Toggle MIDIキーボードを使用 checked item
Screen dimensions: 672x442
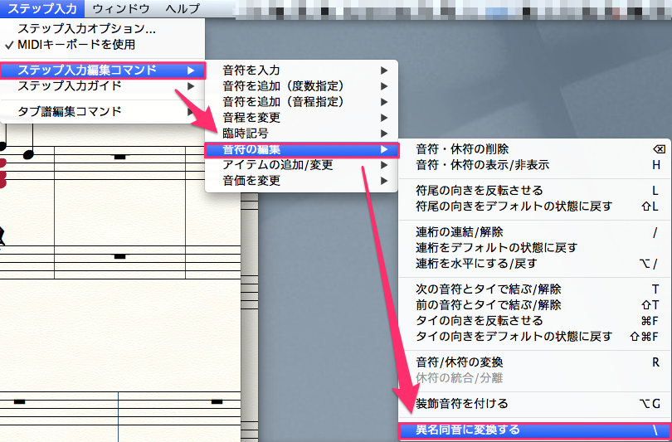(102, 45)
